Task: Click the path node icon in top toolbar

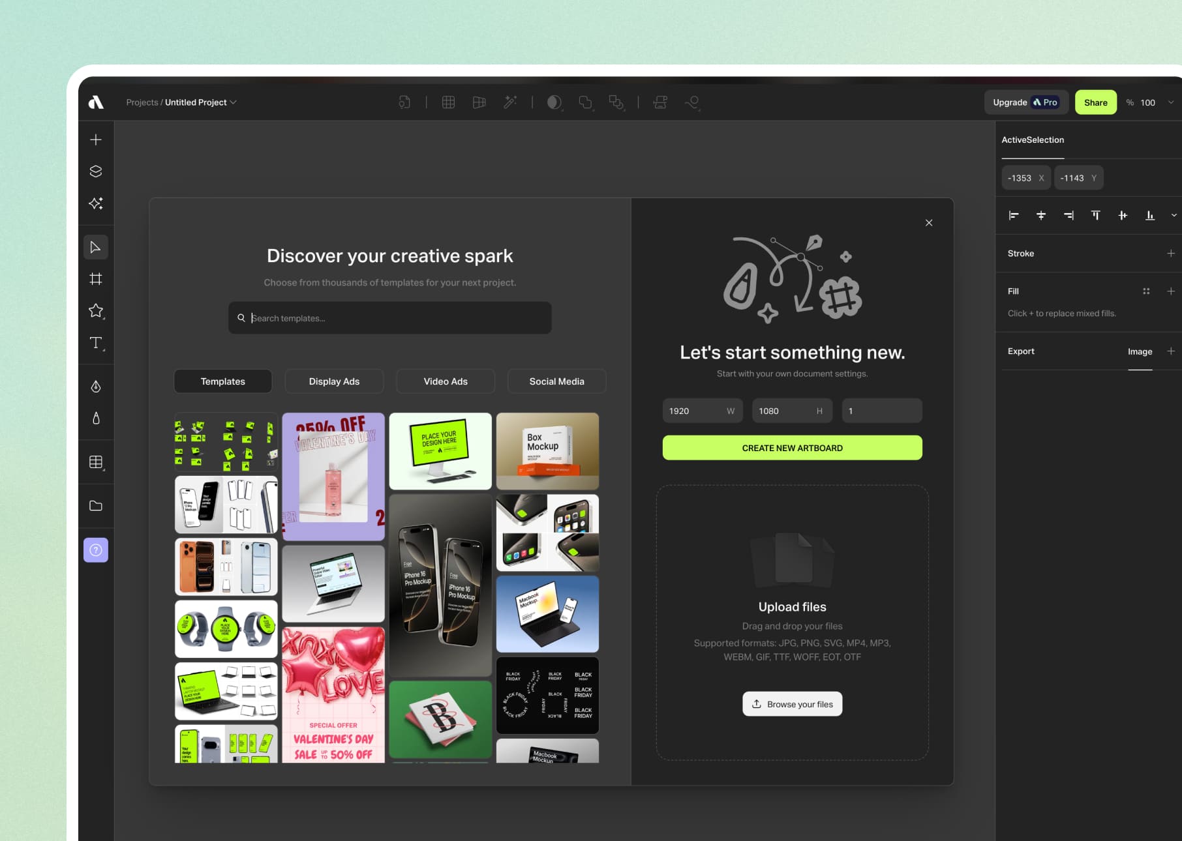Action: point(692,102)
